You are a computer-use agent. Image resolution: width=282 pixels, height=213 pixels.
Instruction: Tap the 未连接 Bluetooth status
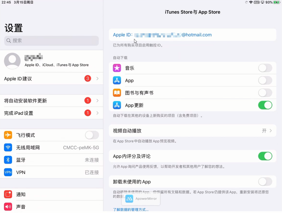[x=92, y=160]
